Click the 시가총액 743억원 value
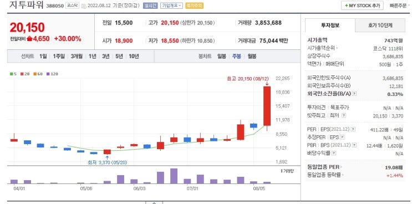This screenshot has width=412, height=204. click(393, 40)
